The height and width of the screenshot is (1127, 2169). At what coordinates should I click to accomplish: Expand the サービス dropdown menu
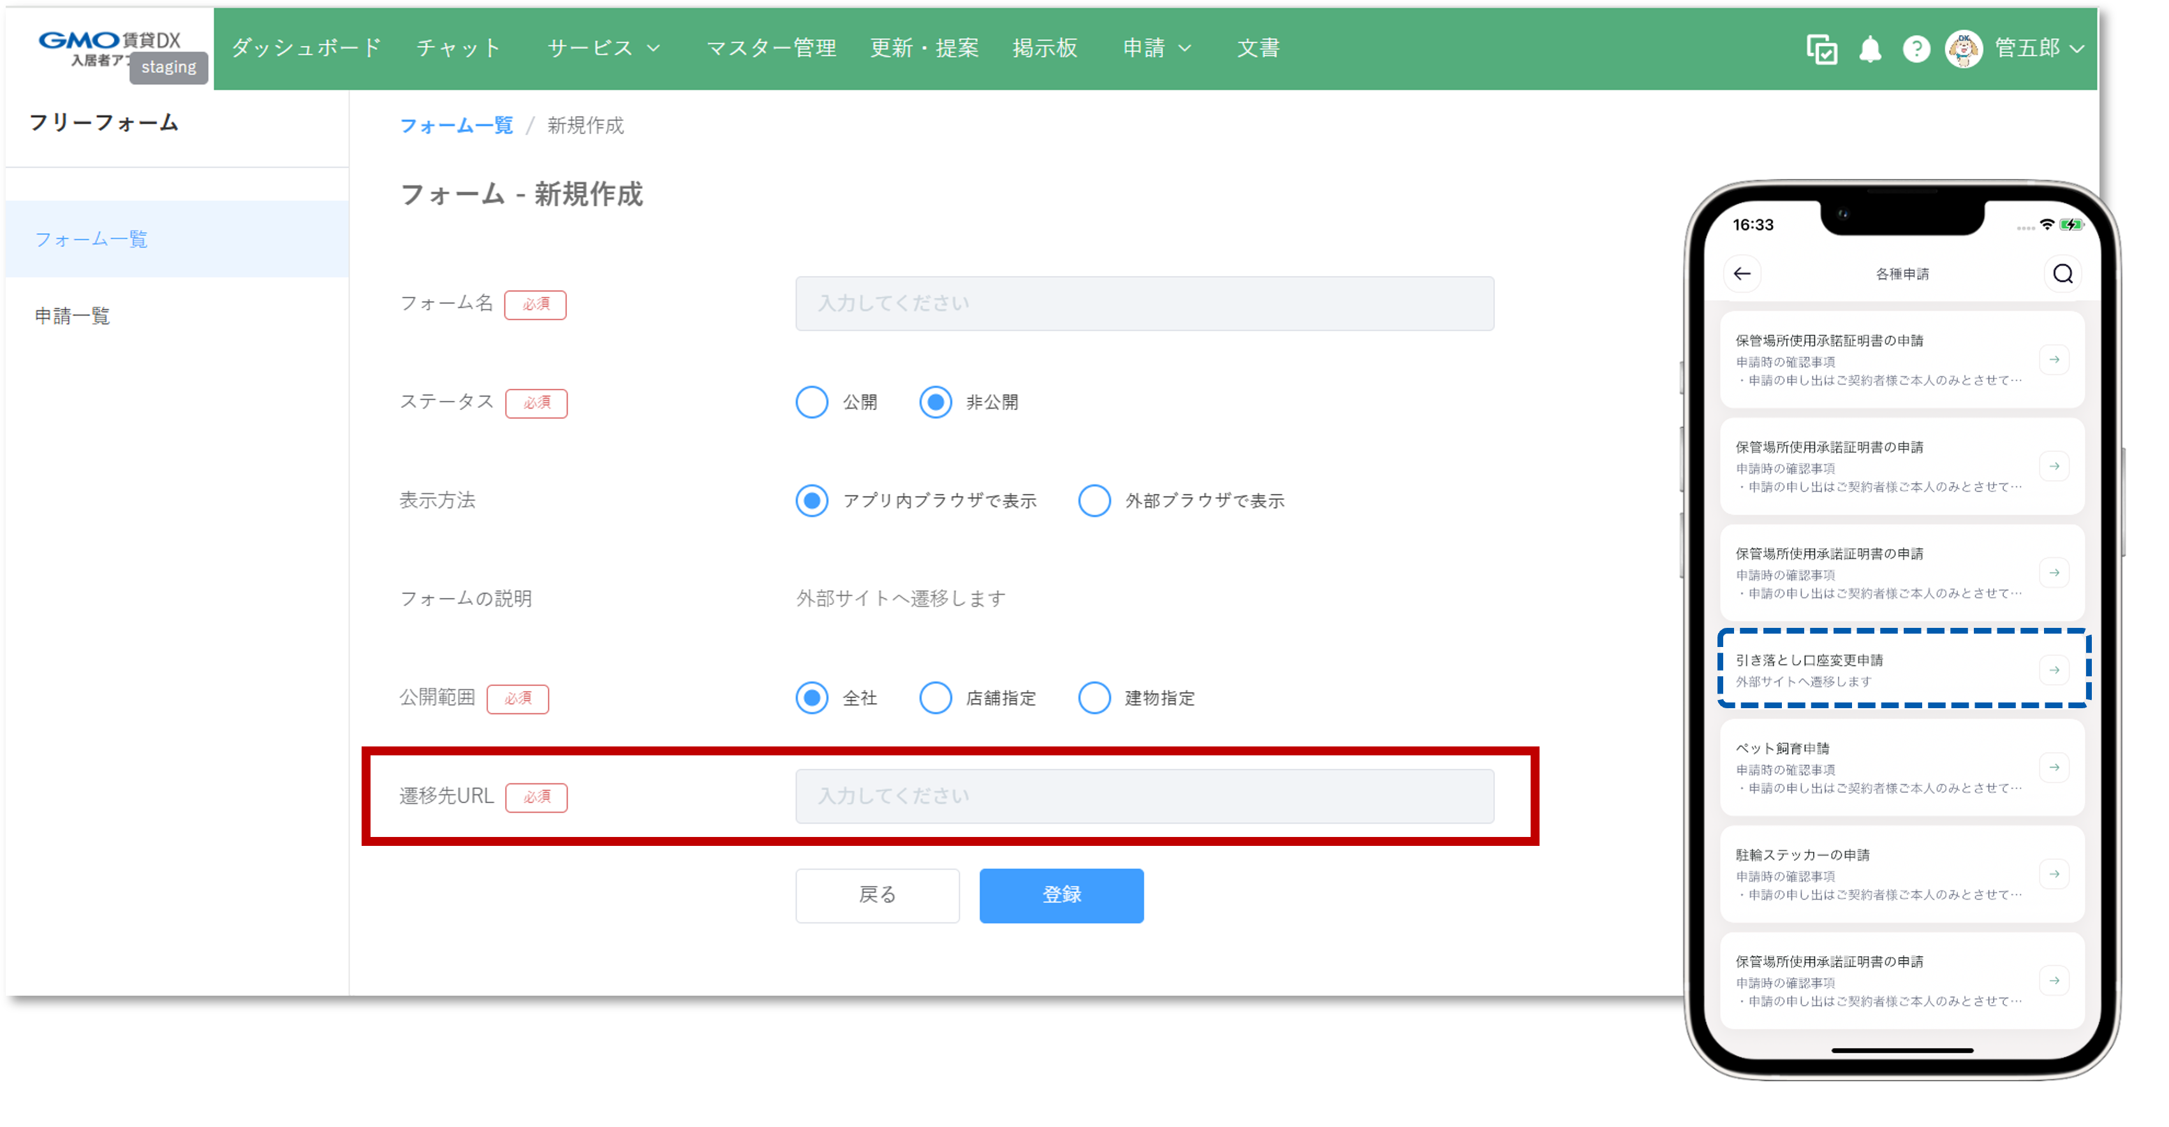(x=603, y=49)
